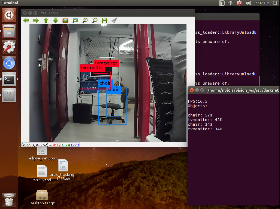Open the sound volume indicator menu
This screenshot has width=280, height=209.
tap(248, 3)
